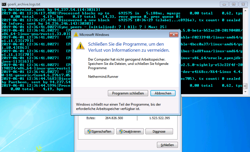Image resolution: width=250 pixels, height=152 pixels.
Task: Select Nethermind.Runner in the program list
Action: click(103, 77)
